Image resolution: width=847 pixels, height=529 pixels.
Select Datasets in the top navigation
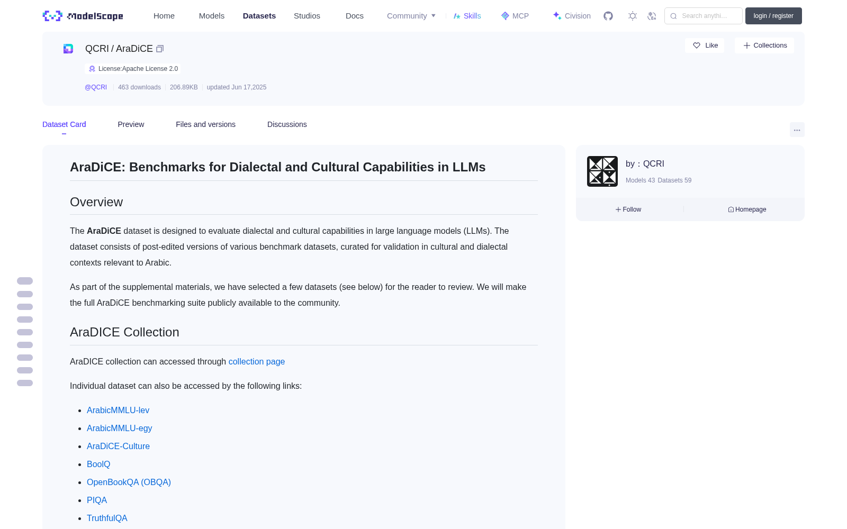tap(259, 16)
